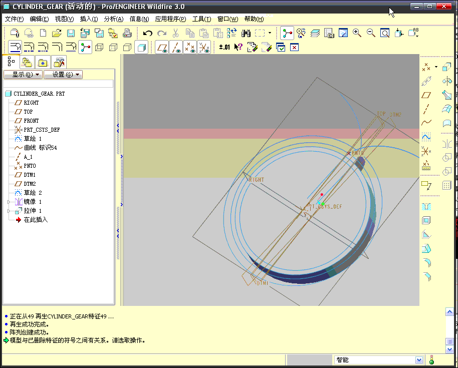Expand the 拉伸 1 feature node

point(9,211)
